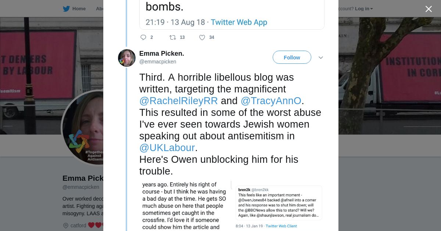Like the tweet with heart icon

tap(202, 37)
